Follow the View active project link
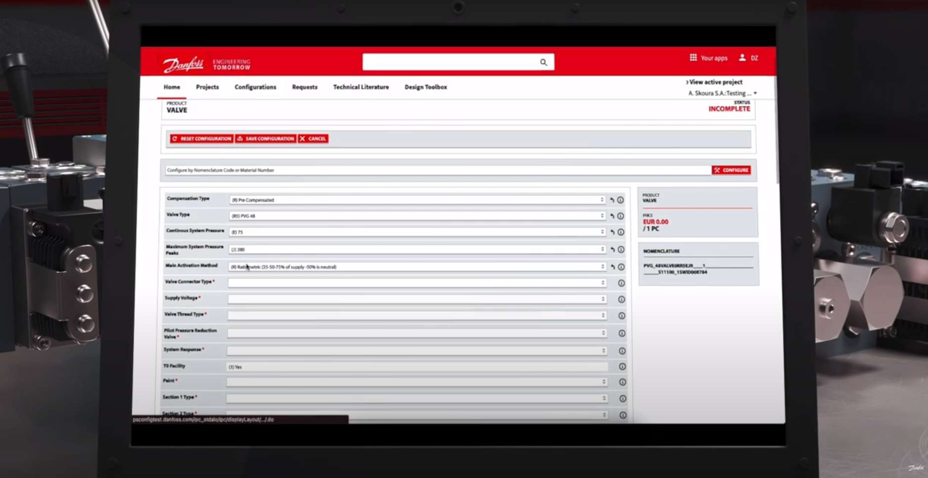The image size is (928, 478). coord(715,82)
